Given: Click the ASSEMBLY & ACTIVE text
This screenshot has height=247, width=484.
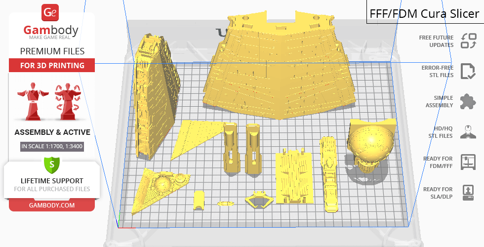Looking at the screenshot, I should tap(52, 132).
